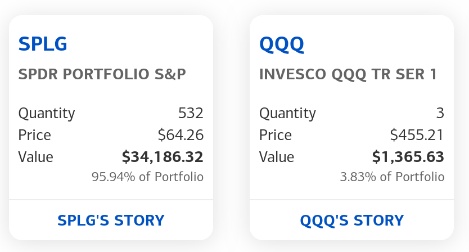Click the Quantity label in SPLG card
The width and height of the screenshot is (469, 252).
pyautogui.click(x=47, y=113)
